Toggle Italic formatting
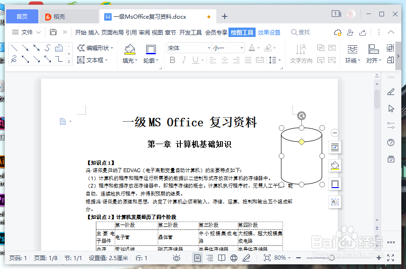The height and width of the screenshot is (269, 406). click(184, 60)
